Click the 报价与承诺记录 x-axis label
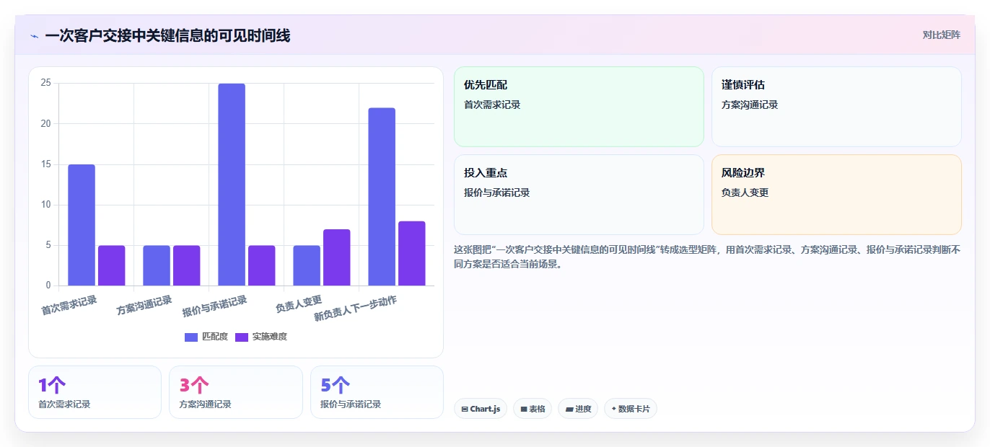 (x=215, y=306)
